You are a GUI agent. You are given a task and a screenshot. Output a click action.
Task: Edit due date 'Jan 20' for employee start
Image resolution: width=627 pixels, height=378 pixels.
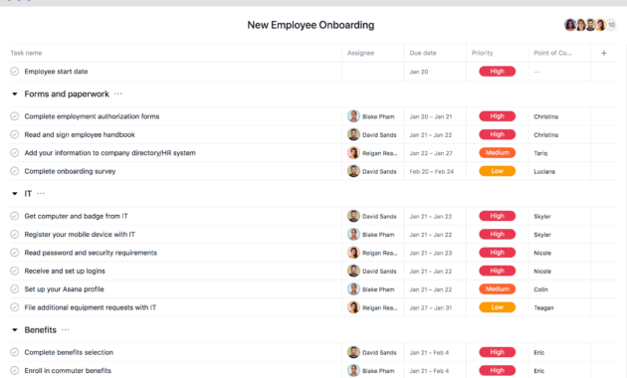419,72
